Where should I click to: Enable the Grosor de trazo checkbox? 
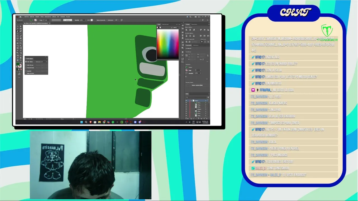(x=26, y=68)
